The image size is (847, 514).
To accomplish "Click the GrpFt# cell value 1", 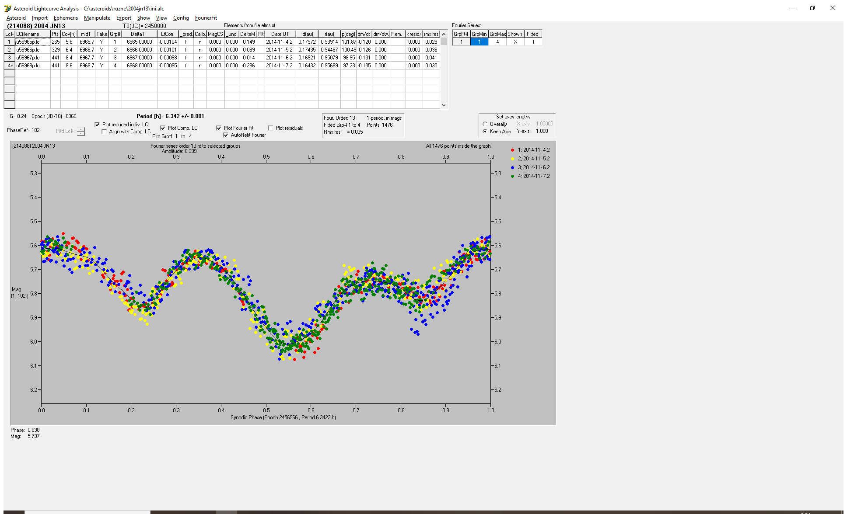I will (461, 42).
